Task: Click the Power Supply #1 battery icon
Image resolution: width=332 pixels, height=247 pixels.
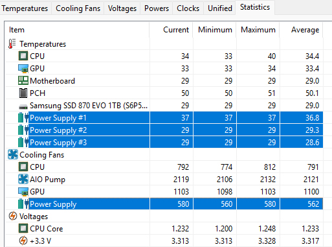Action: [23, 117]
